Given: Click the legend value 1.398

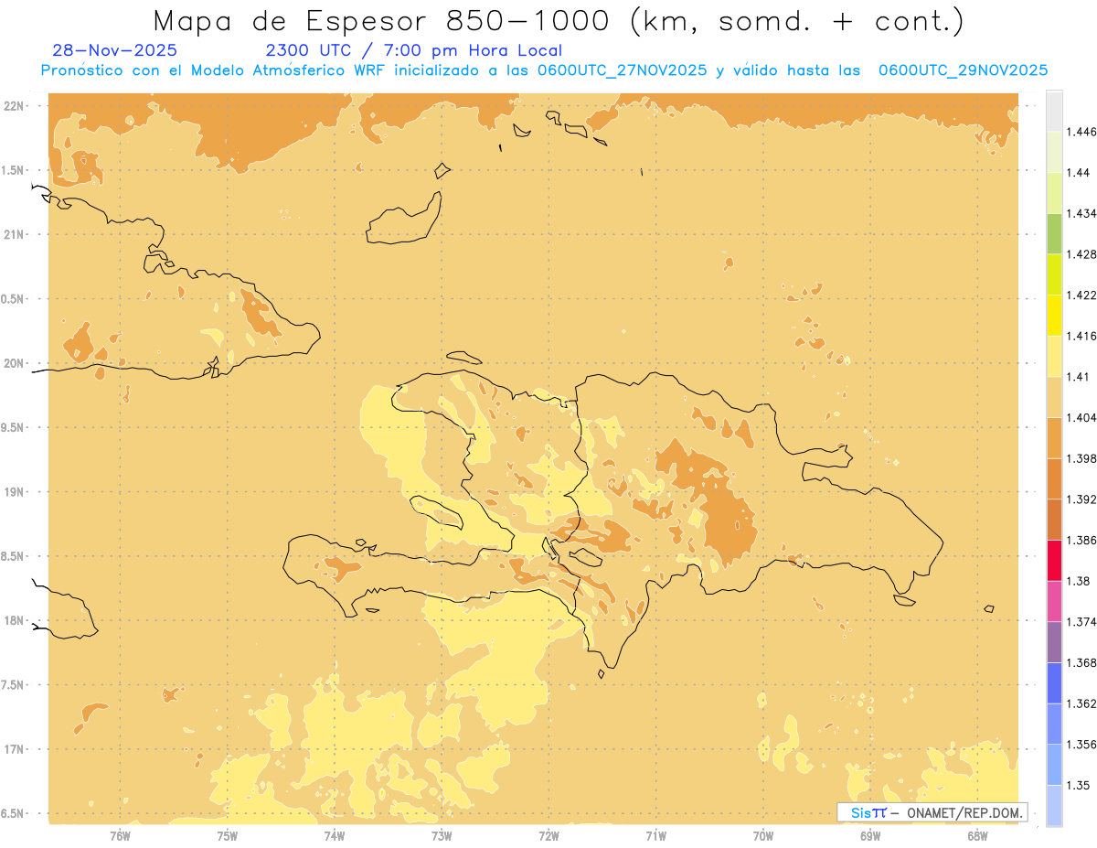Looking at the screenshot, I should click(1081, 458).
